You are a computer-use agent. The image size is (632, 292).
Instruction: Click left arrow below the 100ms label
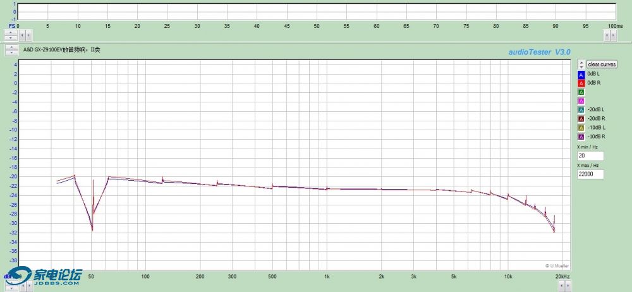click(x=607, y=35)
